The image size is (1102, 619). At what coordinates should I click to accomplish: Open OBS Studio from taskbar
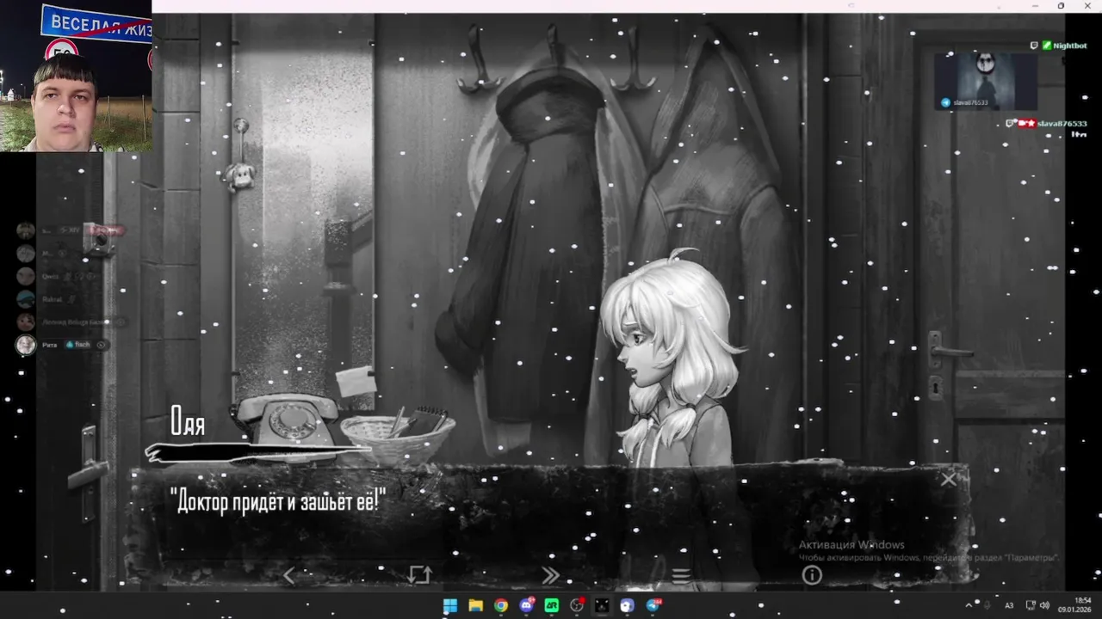pyautogui.click(x=577, y=605)
